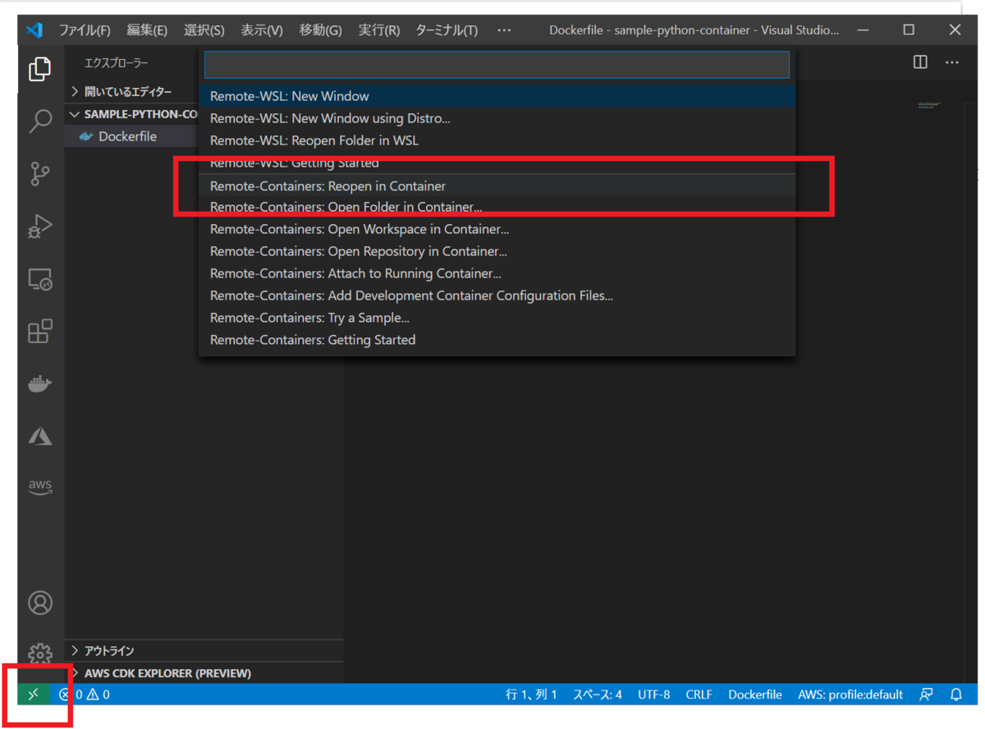This screenshot has width=985, height=729.
Task: Open the Manage gear icon
Action: pos(39,654)
